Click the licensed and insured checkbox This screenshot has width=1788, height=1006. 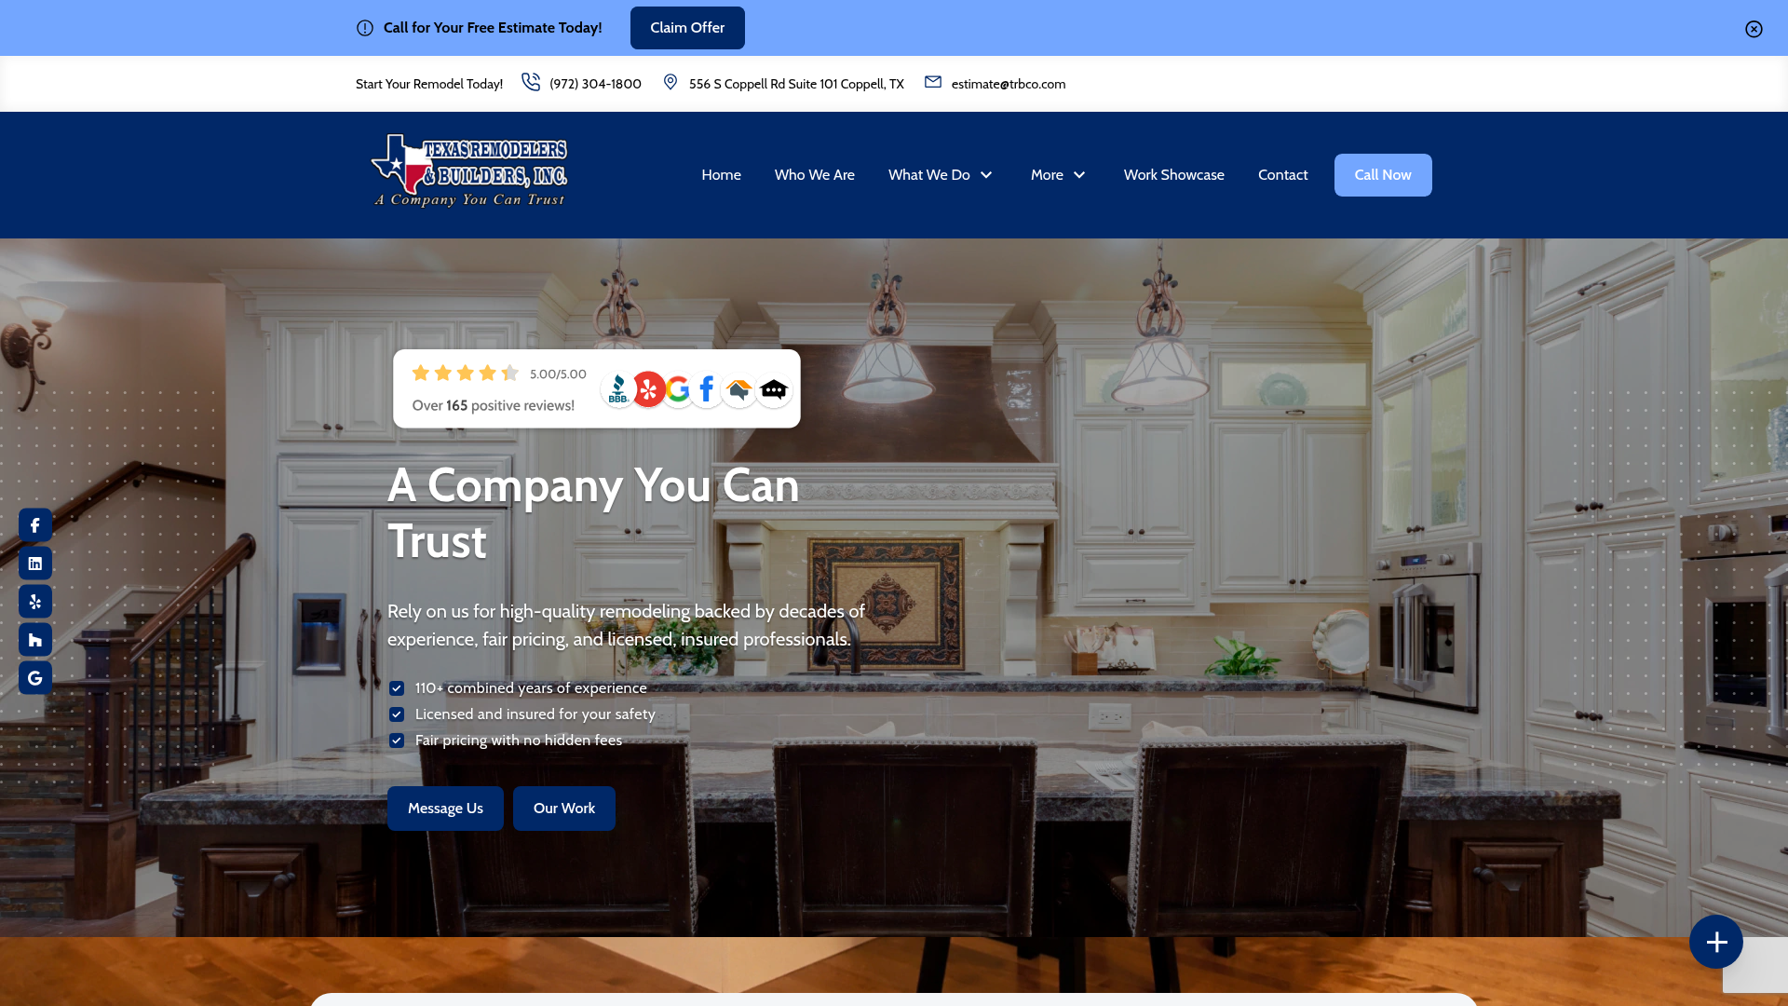[x=397, y=714]
